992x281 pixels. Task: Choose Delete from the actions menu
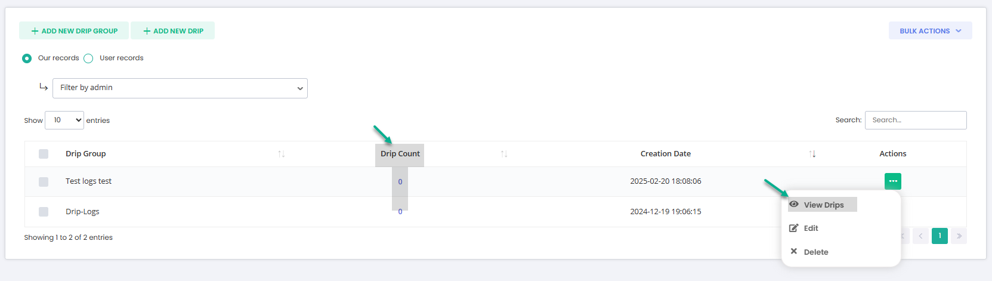(x=815, y=252)
